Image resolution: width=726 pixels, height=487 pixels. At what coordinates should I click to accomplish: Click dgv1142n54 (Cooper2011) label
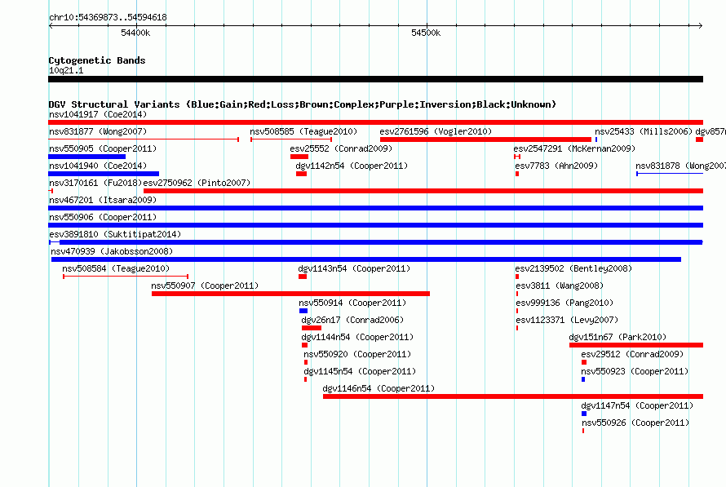pyautogui.click(x=352, y=166)
